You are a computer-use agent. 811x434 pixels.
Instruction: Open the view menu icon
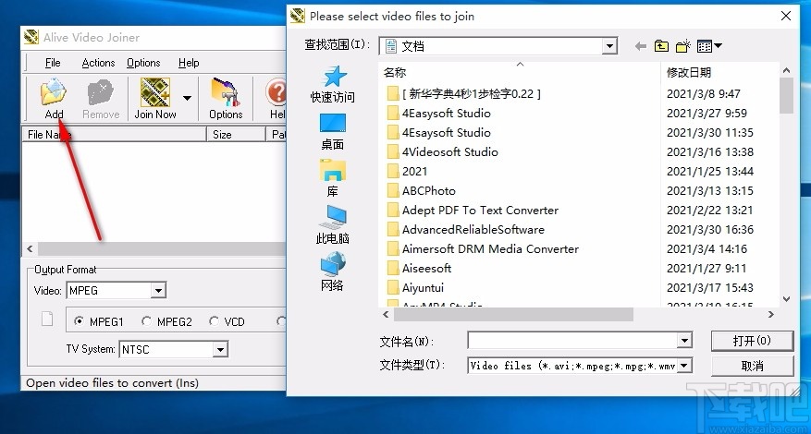[709, 46]
